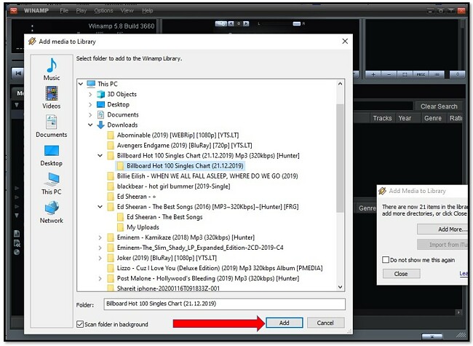The image size is (473, 346).
Task: Click the folder tree vertical scrollbar
Action: 340,158
